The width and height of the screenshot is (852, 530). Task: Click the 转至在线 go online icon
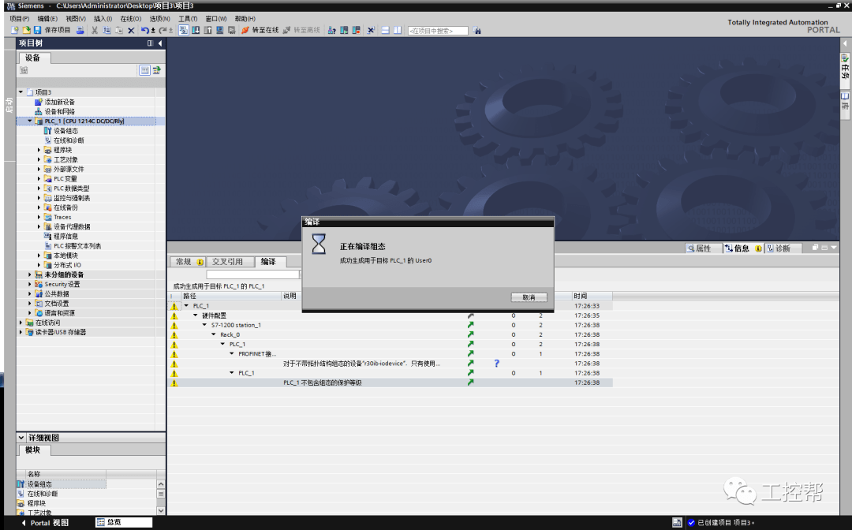(245, 31)
